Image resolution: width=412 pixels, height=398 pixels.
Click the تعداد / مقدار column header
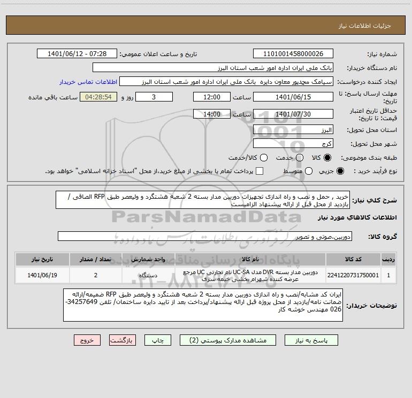click(x=96, y=259)
